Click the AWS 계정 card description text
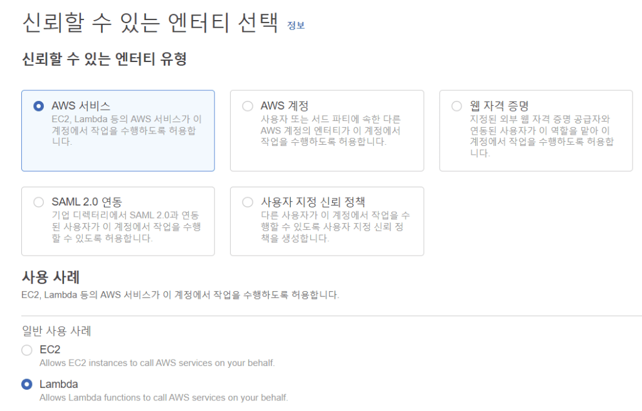 pos(330,130)
